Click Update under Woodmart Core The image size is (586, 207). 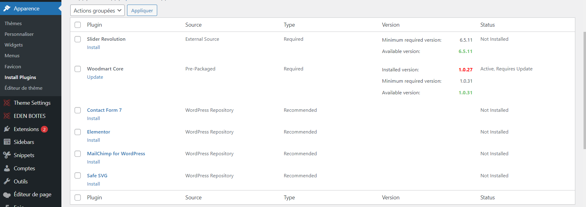95,77
